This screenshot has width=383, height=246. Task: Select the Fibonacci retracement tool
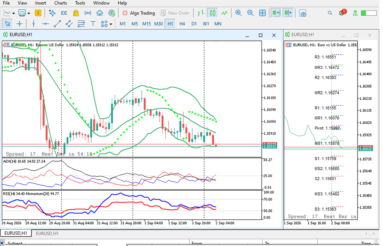click(81, 24)
